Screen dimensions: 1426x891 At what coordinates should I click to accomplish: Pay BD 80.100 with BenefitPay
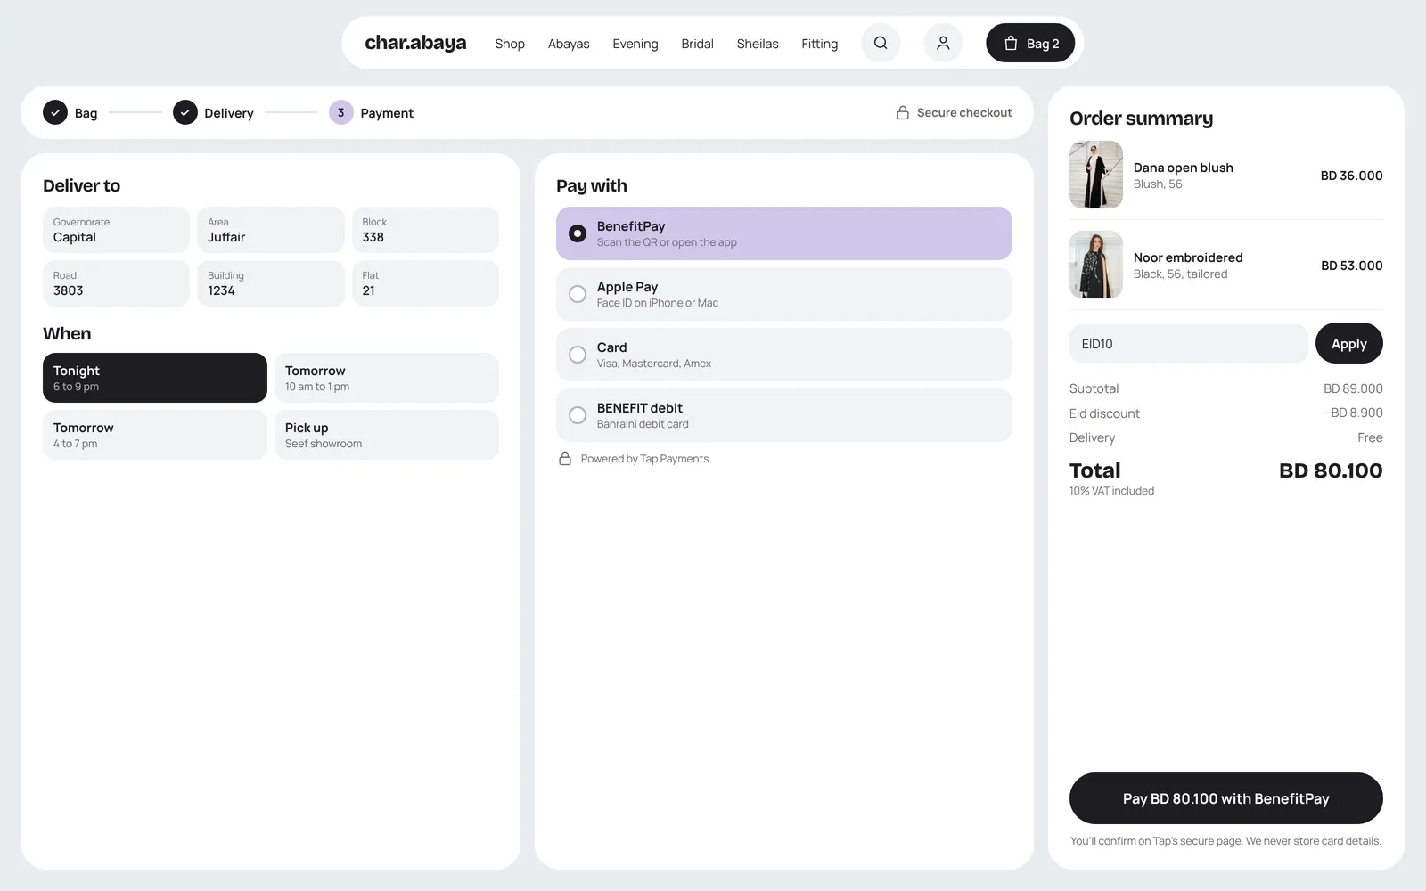[x=1226, y=798]
